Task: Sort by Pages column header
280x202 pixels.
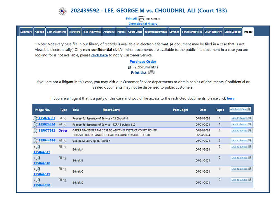Action: [220, 110]
